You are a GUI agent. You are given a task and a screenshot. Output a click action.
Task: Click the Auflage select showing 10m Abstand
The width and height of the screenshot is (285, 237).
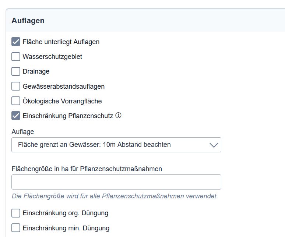point(116,145)
